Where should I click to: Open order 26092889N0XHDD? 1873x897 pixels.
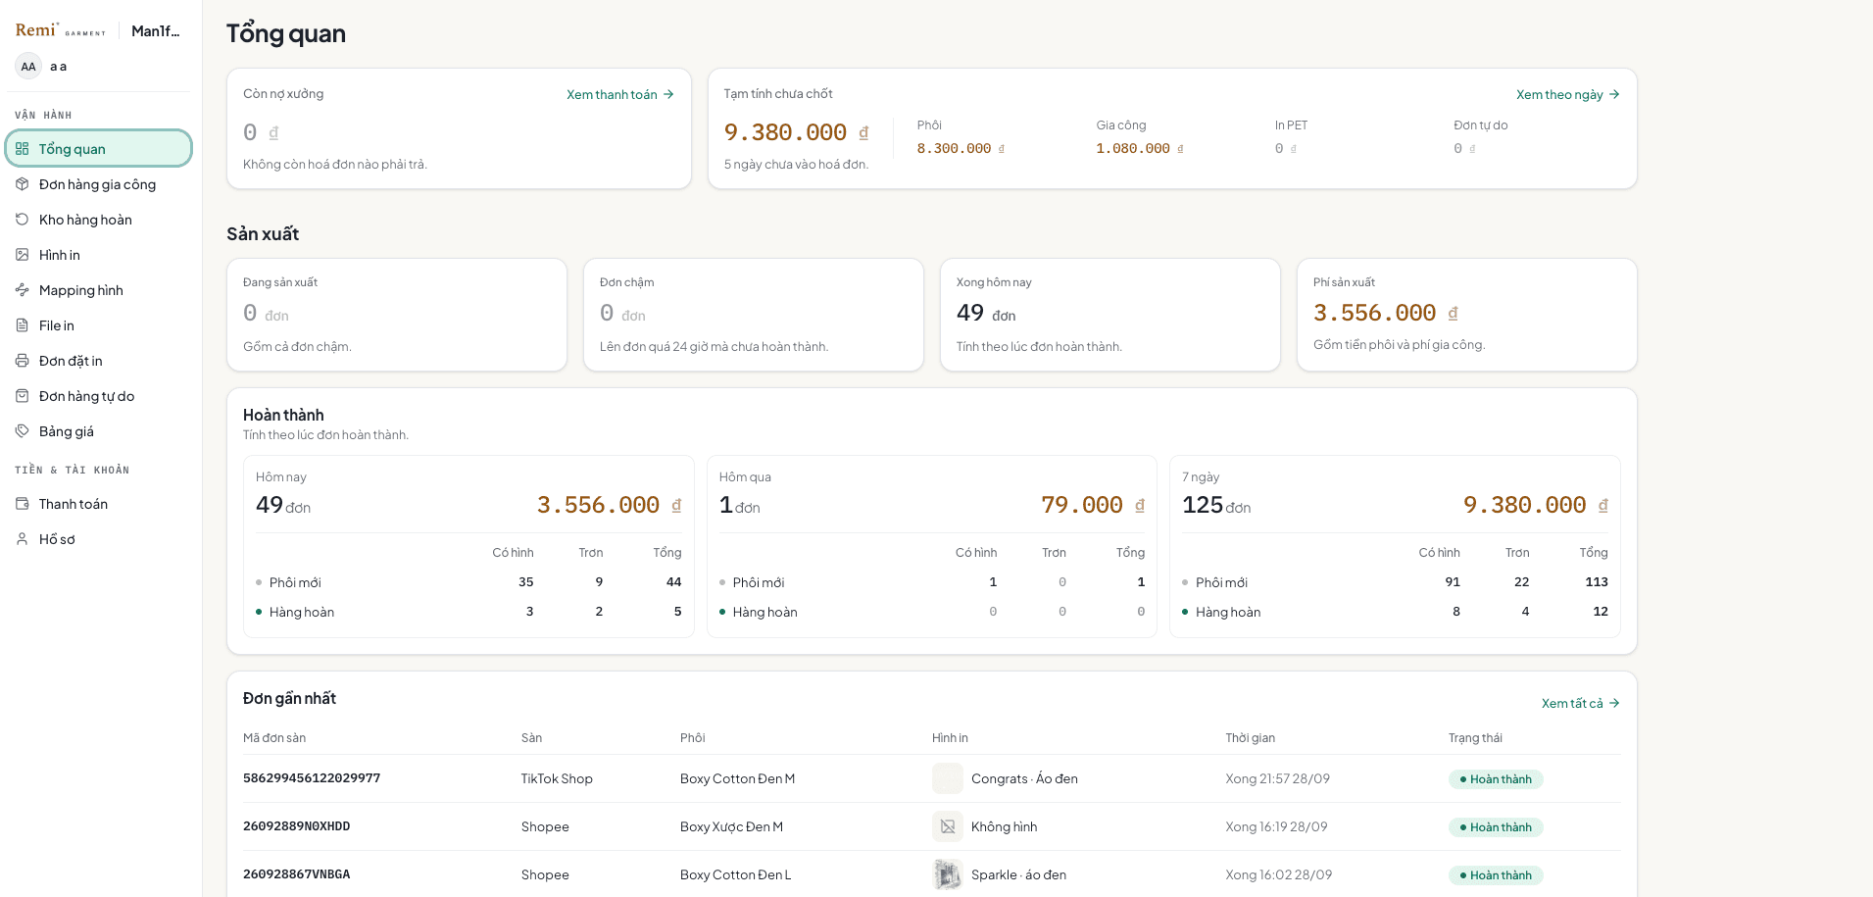click(x=297, y=826)
